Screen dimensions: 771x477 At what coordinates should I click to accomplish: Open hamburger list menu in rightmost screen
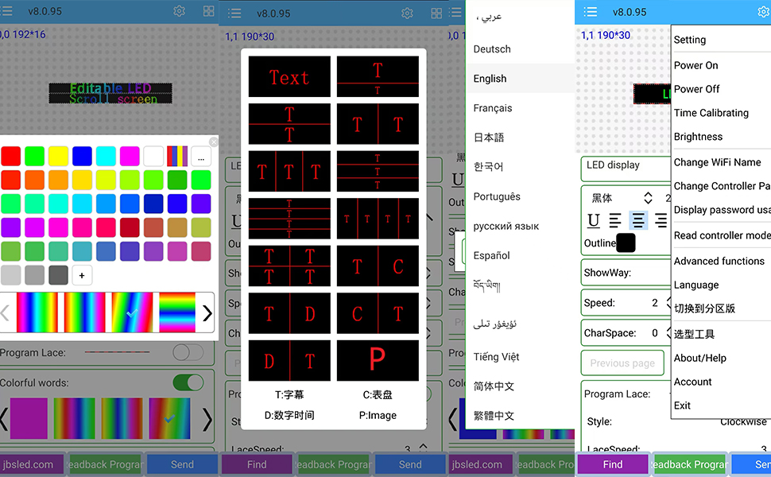point(590,12)
